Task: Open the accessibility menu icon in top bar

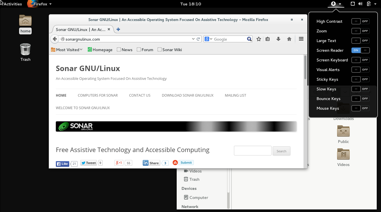Action: pos(333,4)
